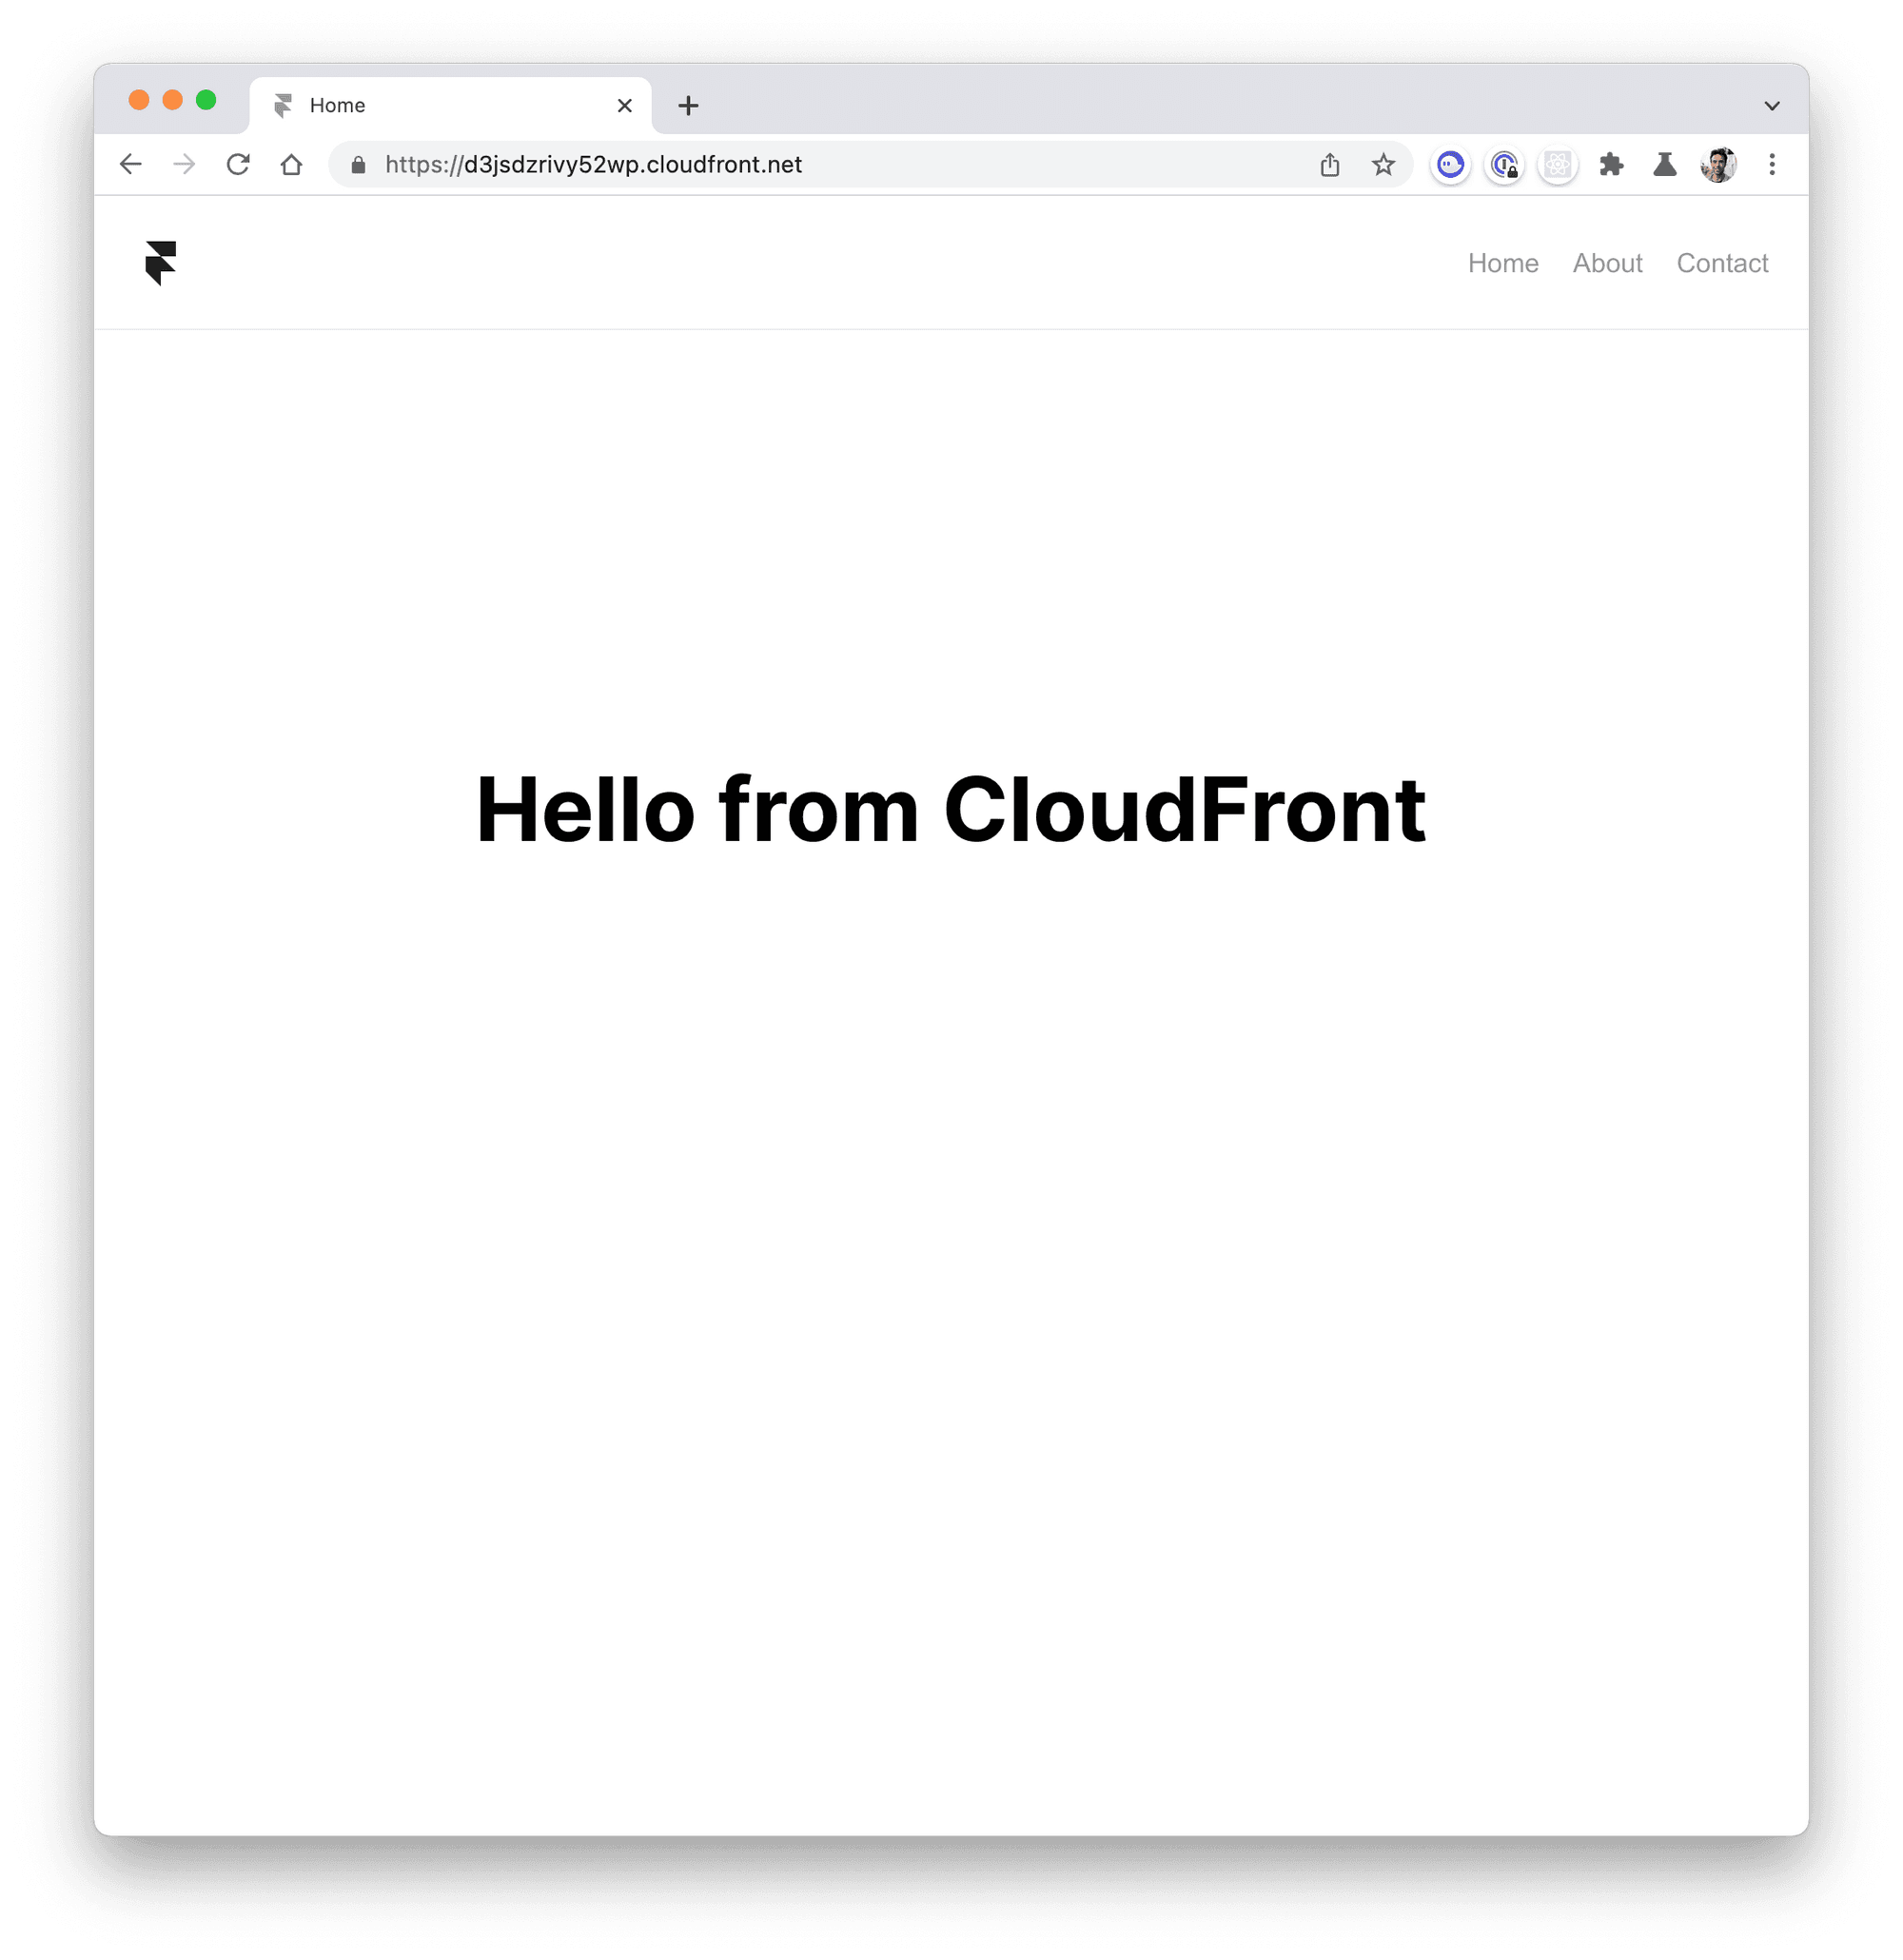Open the Chrome Labs flask icon

(1665, 164)
